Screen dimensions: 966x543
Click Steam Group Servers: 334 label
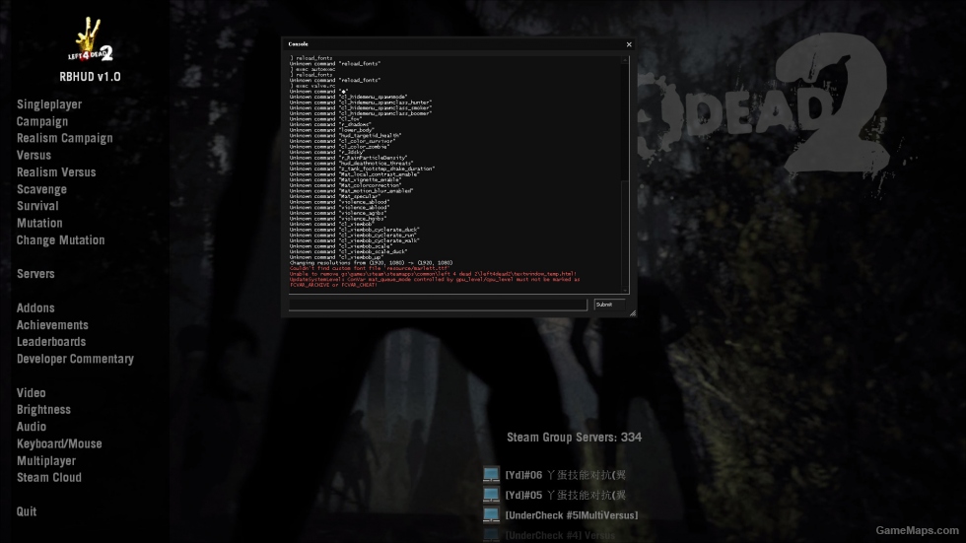[x=574, y=438]
